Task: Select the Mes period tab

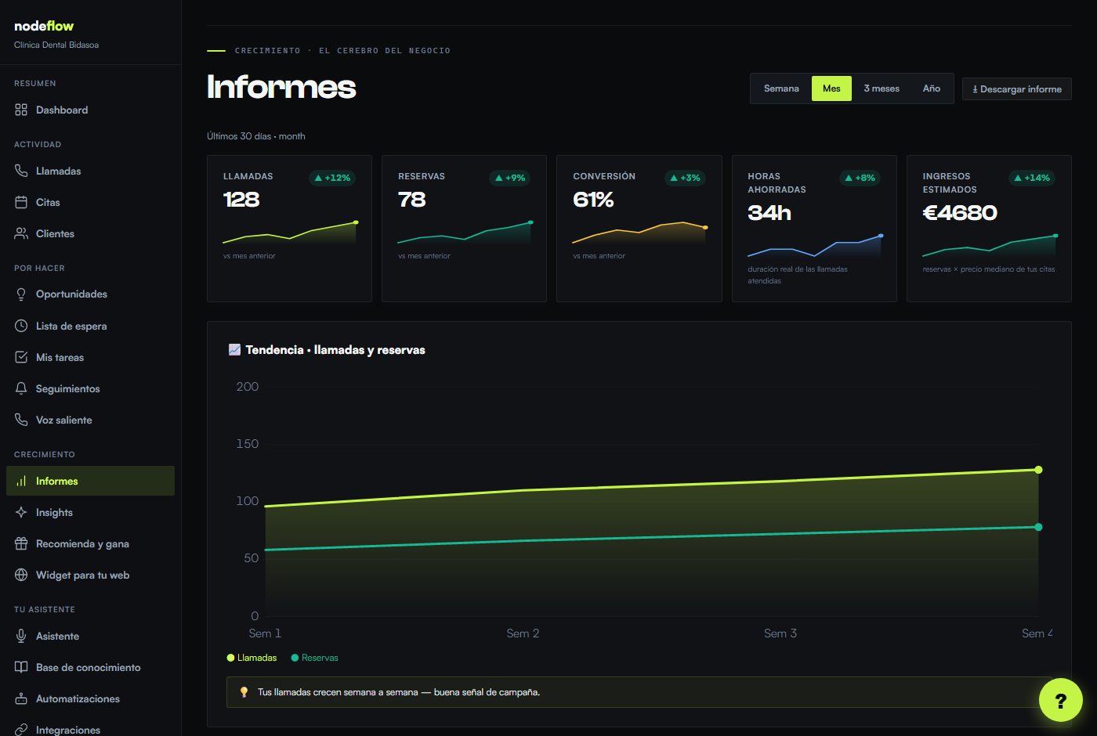Action: tap(831, 88)
